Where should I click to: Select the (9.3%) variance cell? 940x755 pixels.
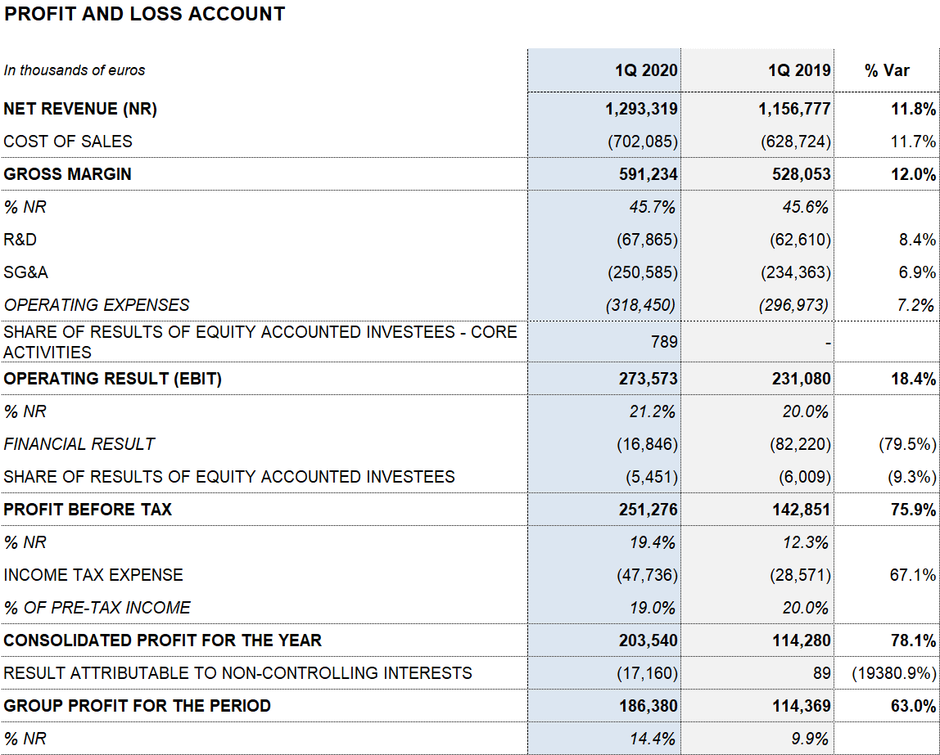tap(912, 477)
